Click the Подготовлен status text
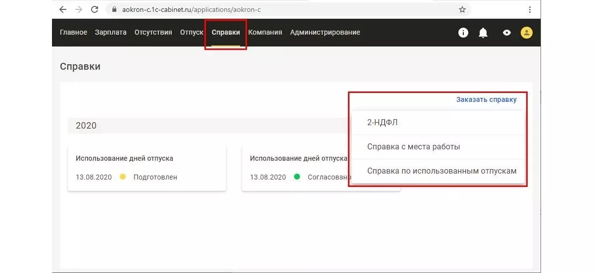594x273 pixels. (155, 177)
